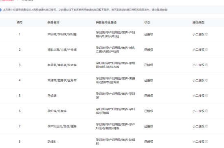224x148 pixels.
Task: Click the 小二授权 help icon for row 5 孕妇装
Action: [206, 96]
